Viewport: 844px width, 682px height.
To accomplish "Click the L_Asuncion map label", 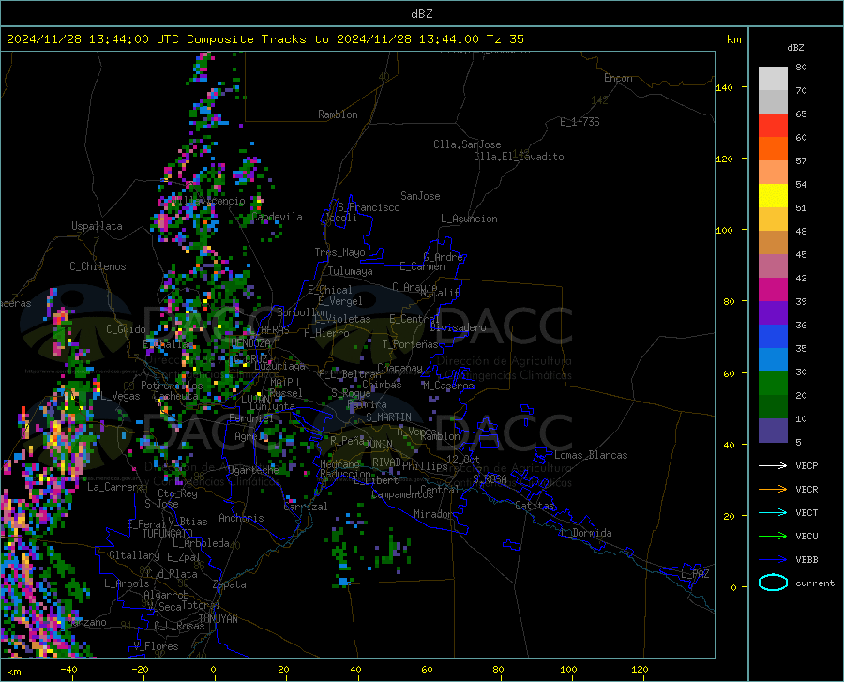I will [x=469, y=219].
